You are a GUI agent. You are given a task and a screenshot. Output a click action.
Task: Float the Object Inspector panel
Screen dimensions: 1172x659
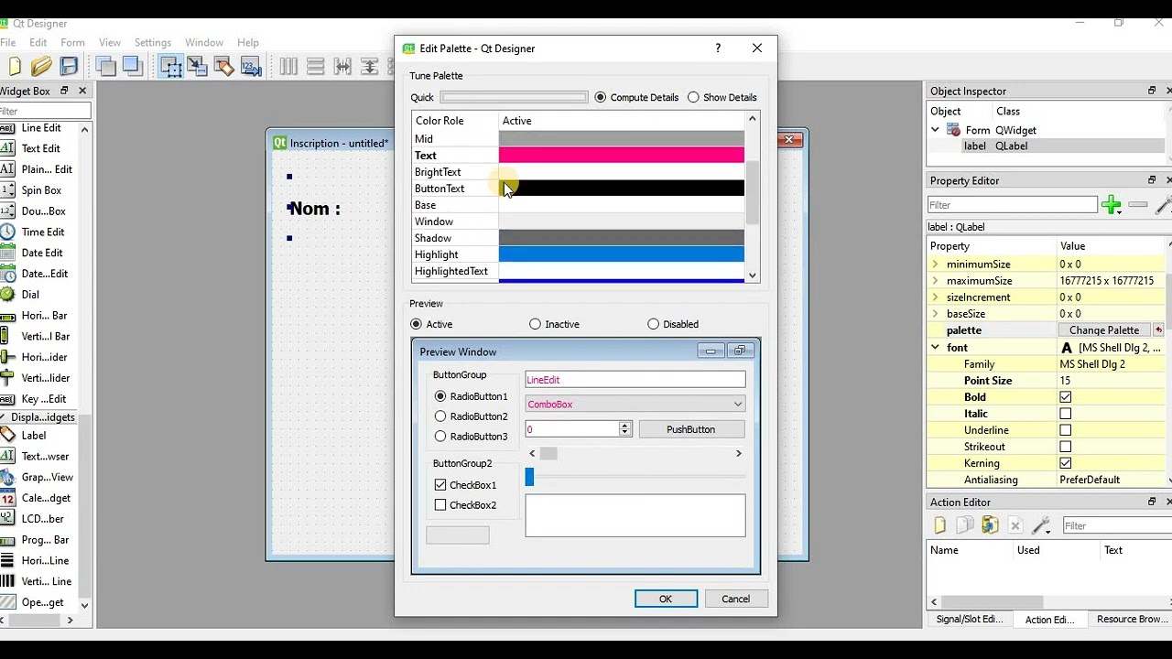(x=1152, y=91)
